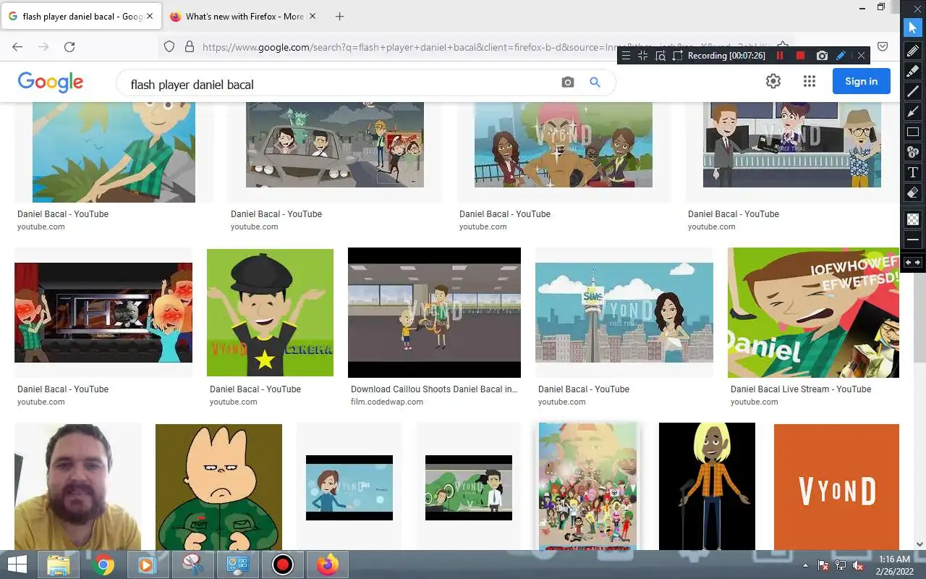Open the Google apps grid
The height and width of the screenshot is (579, 926).
point(810,81)
